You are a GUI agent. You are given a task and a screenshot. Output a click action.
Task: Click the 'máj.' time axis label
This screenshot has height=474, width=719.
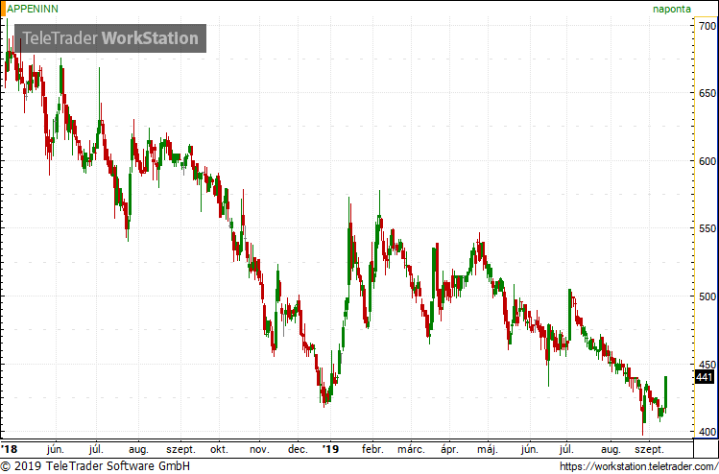click(487, 449)
